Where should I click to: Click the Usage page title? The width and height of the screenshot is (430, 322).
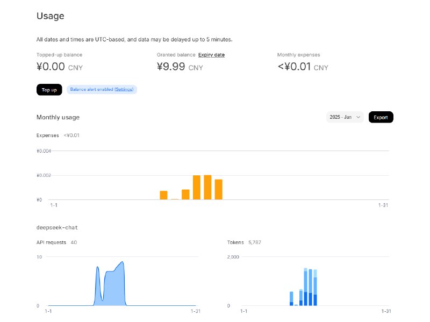pos(50,16)
